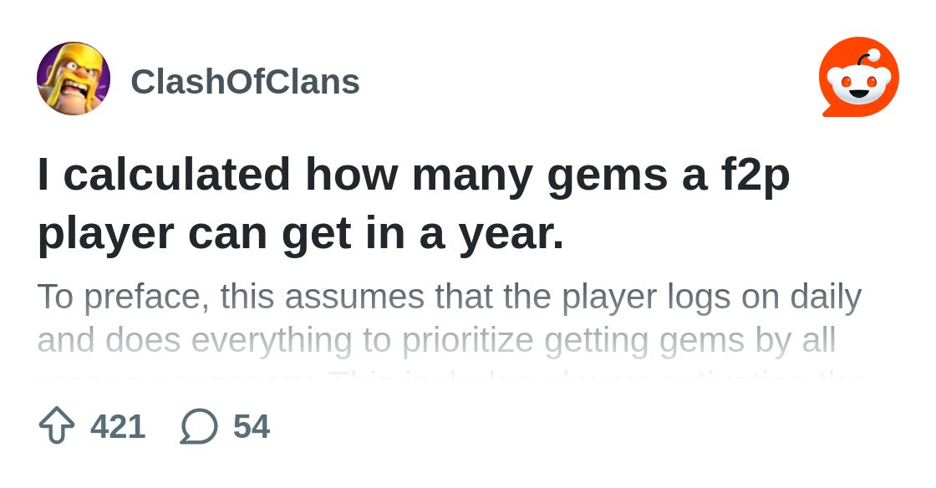
Task: Click the 421 upvote count
Action: pyautogui.click(x=118, y=426)
